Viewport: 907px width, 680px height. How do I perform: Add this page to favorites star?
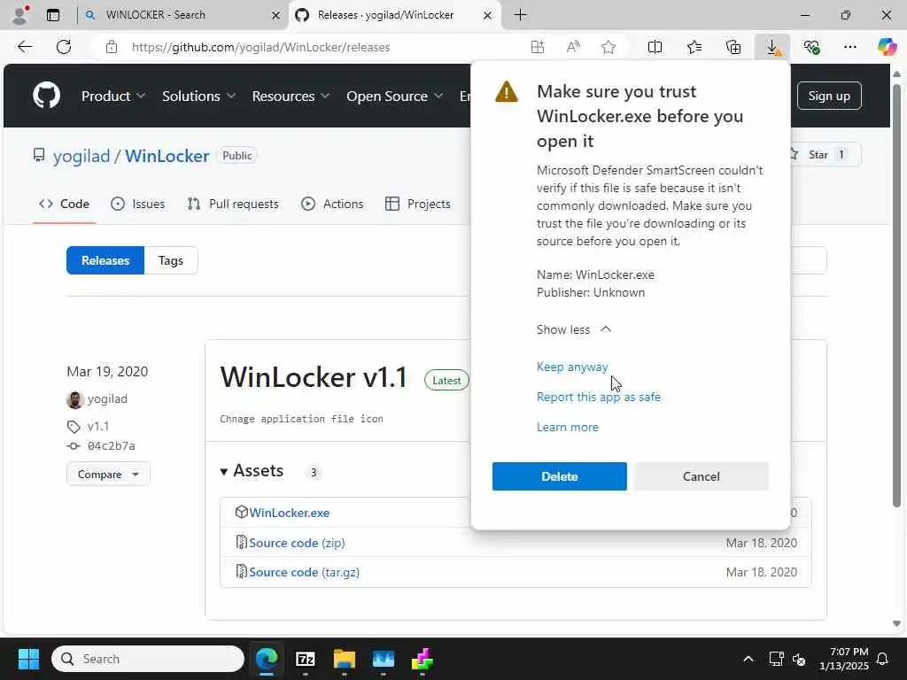pyautogui.click(x=608, y=47)
